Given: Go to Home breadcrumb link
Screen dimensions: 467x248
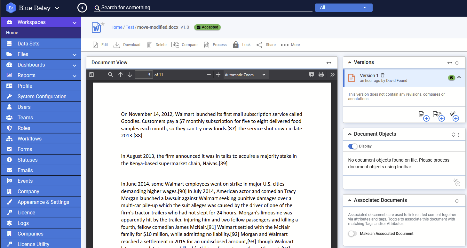Looking at the screenshot, I should 116,27.
